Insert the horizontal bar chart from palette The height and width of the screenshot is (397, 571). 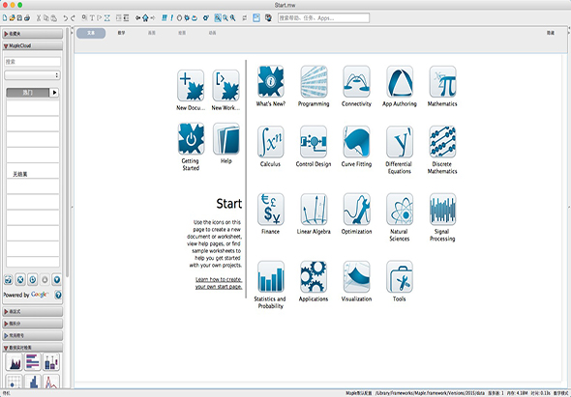click(x=32, y=362)
